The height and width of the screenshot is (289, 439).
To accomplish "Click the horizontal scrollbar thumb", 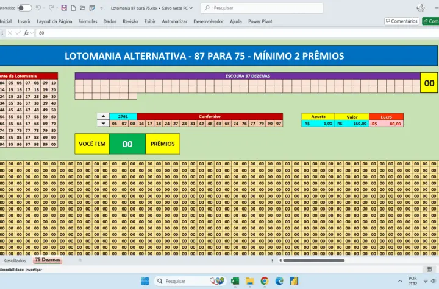I will point(313,260).
